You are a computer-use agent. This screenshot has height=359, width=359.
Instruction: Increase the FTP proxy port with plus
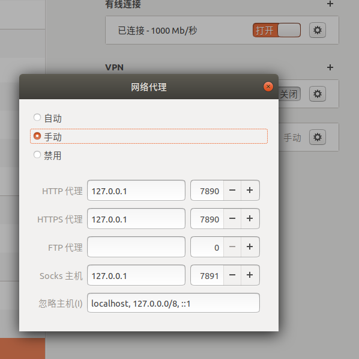(x=250, y=247)
